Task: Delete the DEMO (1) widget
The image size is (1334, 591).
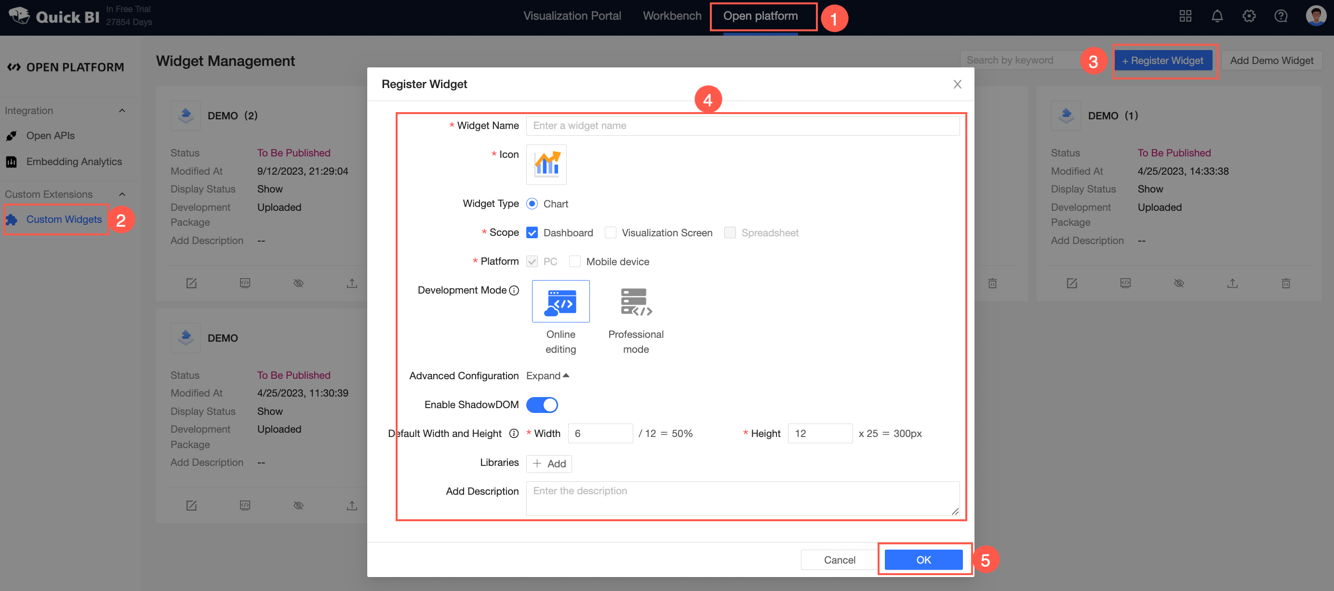Action: pyautogui.click(x=1286, y=283)
